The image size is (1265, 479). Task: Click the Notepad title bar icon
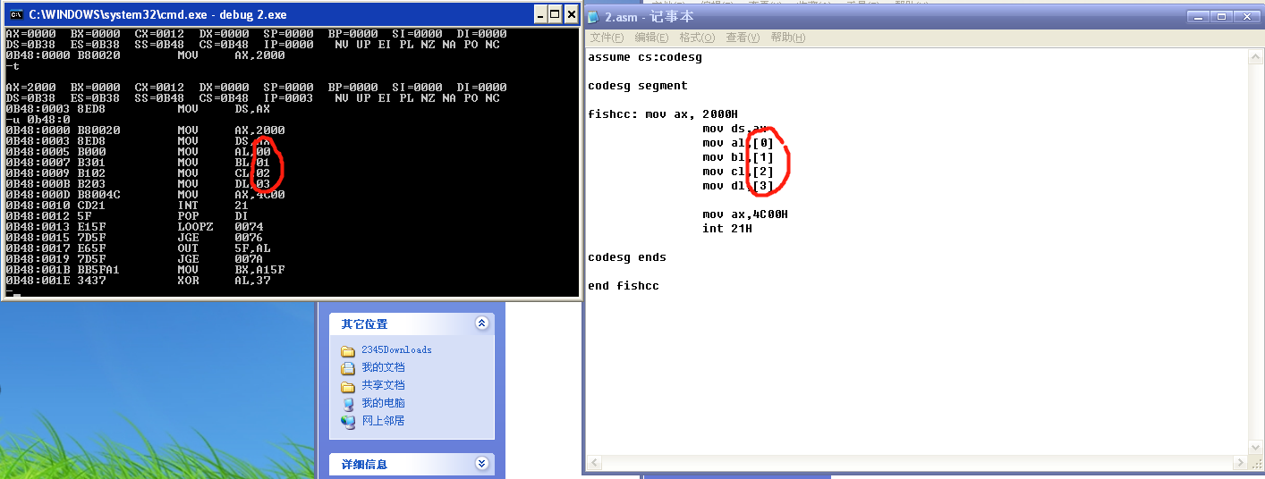tap(594, 16)
